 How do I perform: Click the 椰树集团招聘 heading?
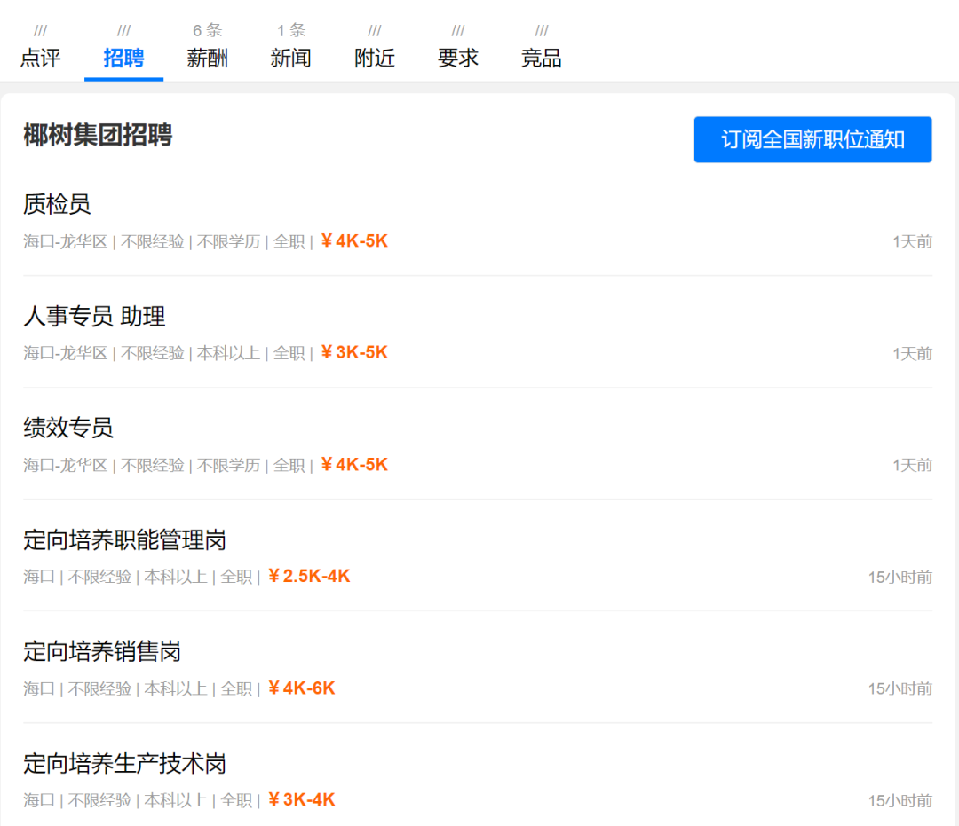point(98,136)
